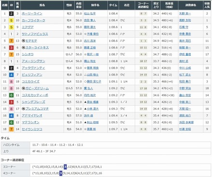Viewport: 212px width, 177px height.
Task: Open jockey link in アドマイヤレオ row
Action: point(88,115)
